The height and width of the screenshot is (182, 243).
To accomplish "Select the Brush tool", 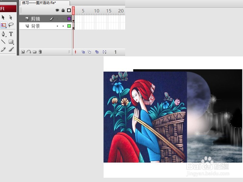I will pos(11,49).
